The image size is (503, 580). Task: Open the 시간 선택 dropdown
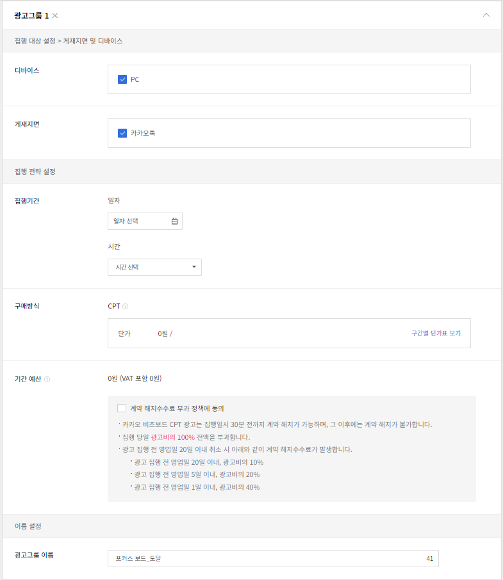(x=154, y=267)
